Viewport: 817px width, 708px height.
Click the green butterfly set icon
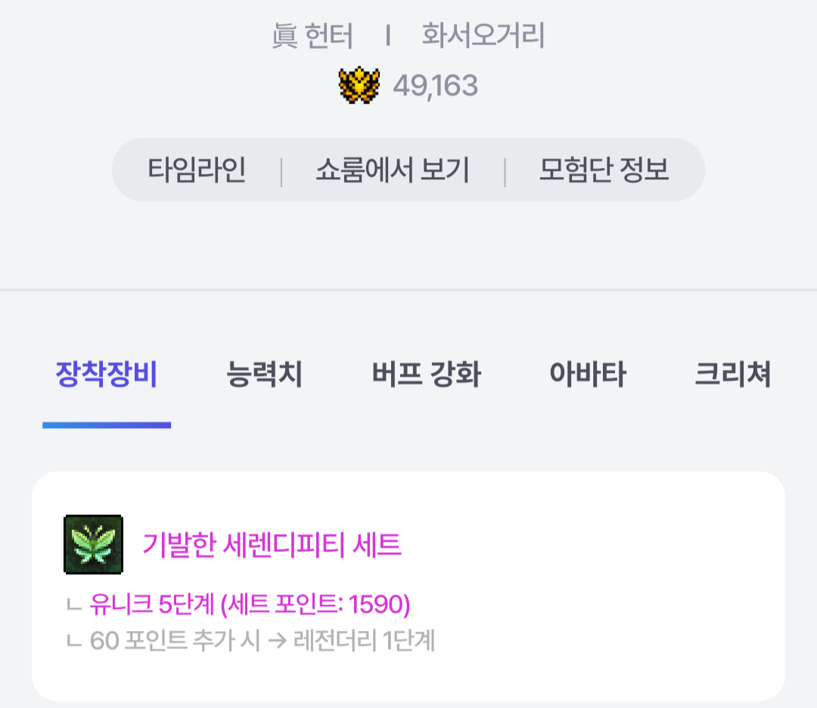tap(93, 545)
